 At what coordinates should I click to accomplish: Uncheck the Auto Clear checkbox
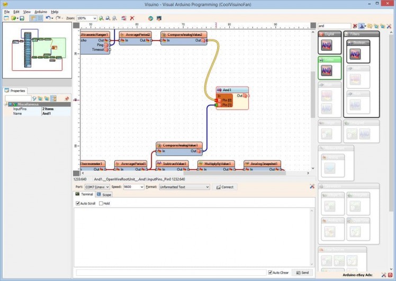pyautogui.click(x=270, y=273)
